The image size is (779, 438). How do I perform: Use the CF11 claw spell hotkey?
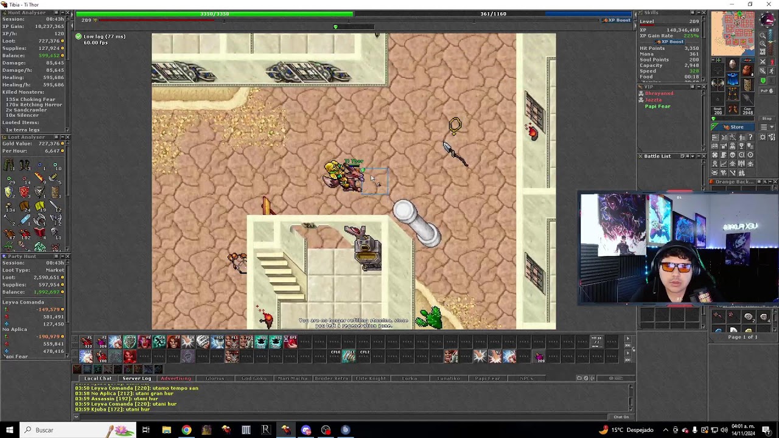tap(349, 355)
